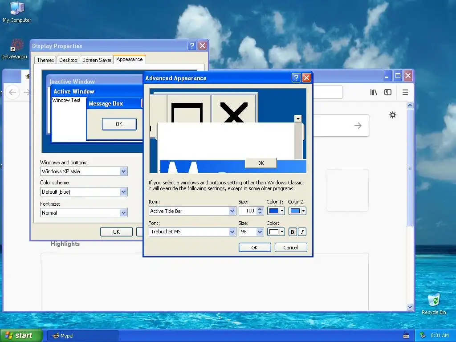Click the search go arrow in the browser
The height and width of the screenshot is (342, 456).
(x=358, y=126)
